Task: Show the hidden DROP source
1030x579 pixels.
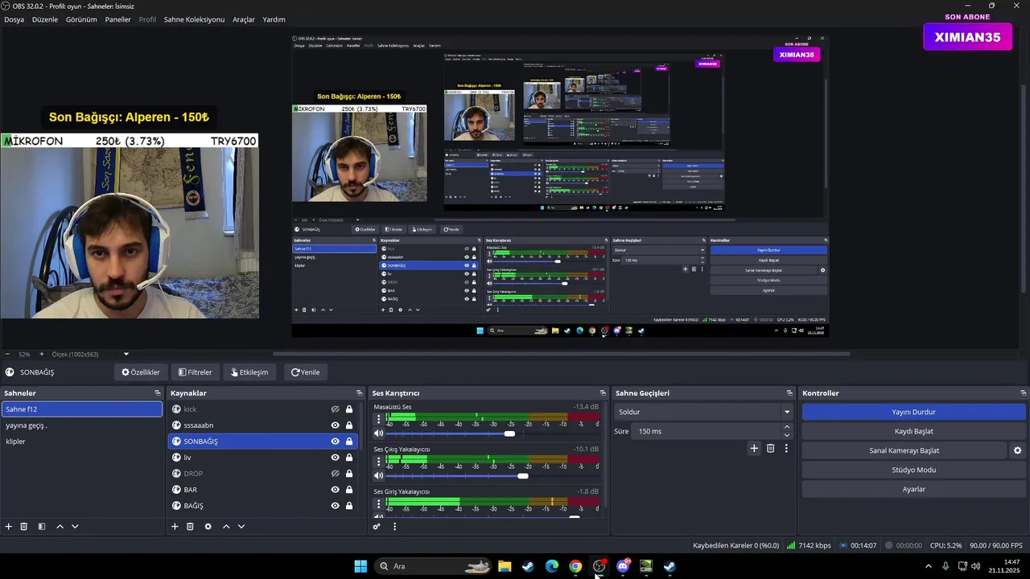Action: coord(336,474)
